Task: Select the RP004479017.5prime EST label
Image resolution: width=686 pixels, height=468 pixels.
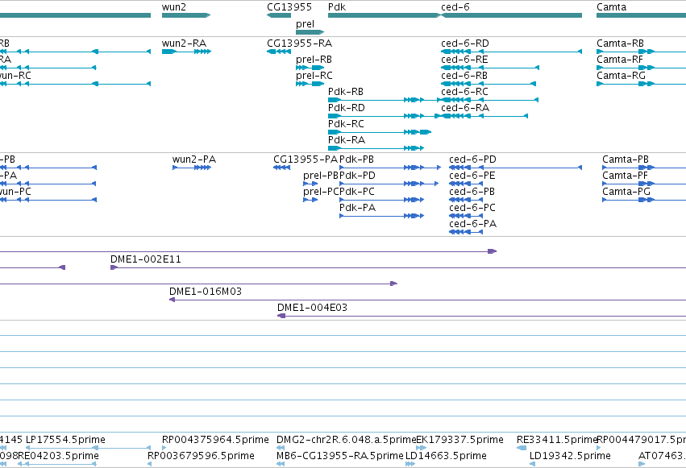Action: (642, 440)
